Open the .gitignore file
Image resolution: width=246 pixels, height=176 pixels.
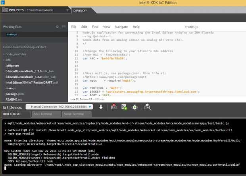[x=12, y=65]
